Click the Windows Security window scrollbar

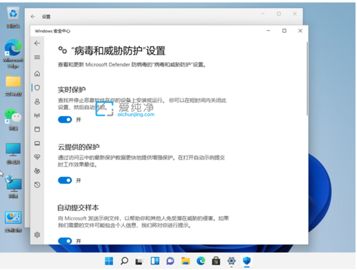click(307, 78)
